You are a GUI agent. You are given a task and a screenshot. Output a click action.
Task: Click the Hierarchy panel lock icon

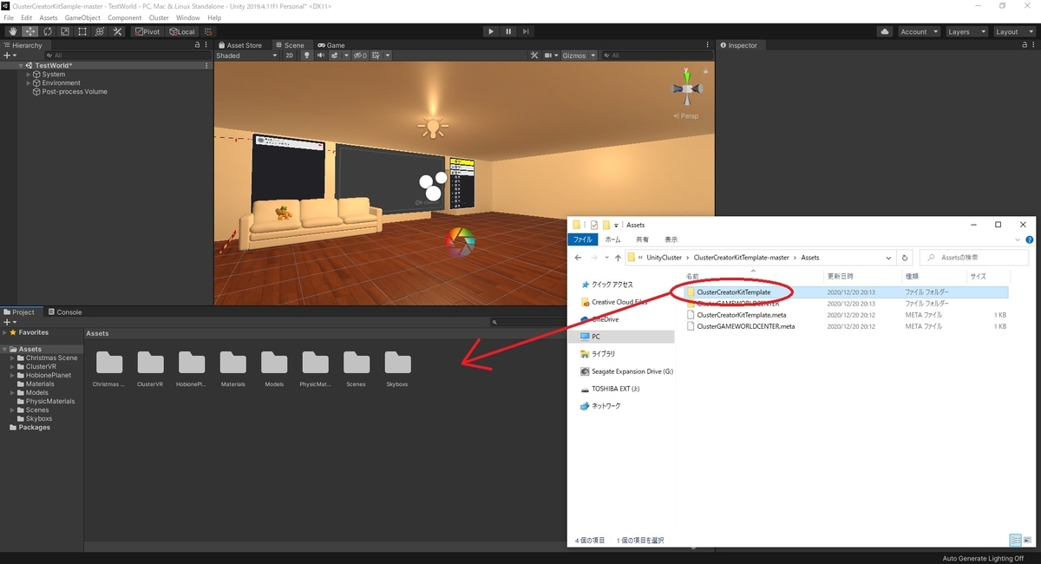point(196,45)
